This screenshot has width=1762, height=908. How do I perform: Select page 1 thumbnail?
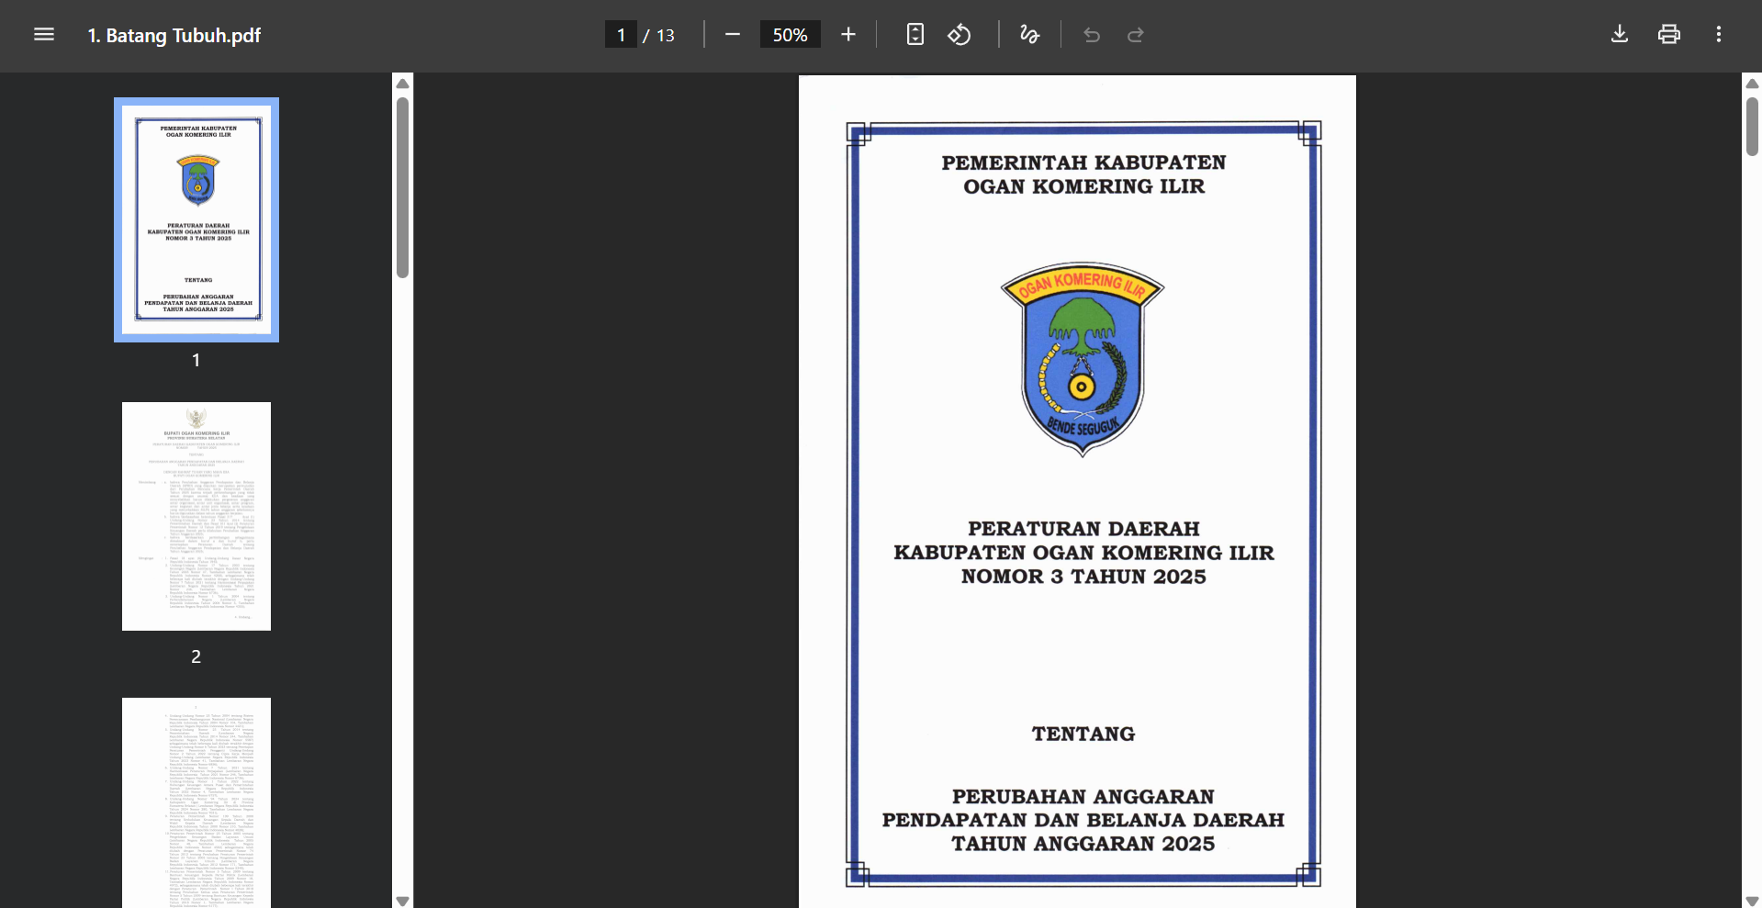(x=196, y=219)
